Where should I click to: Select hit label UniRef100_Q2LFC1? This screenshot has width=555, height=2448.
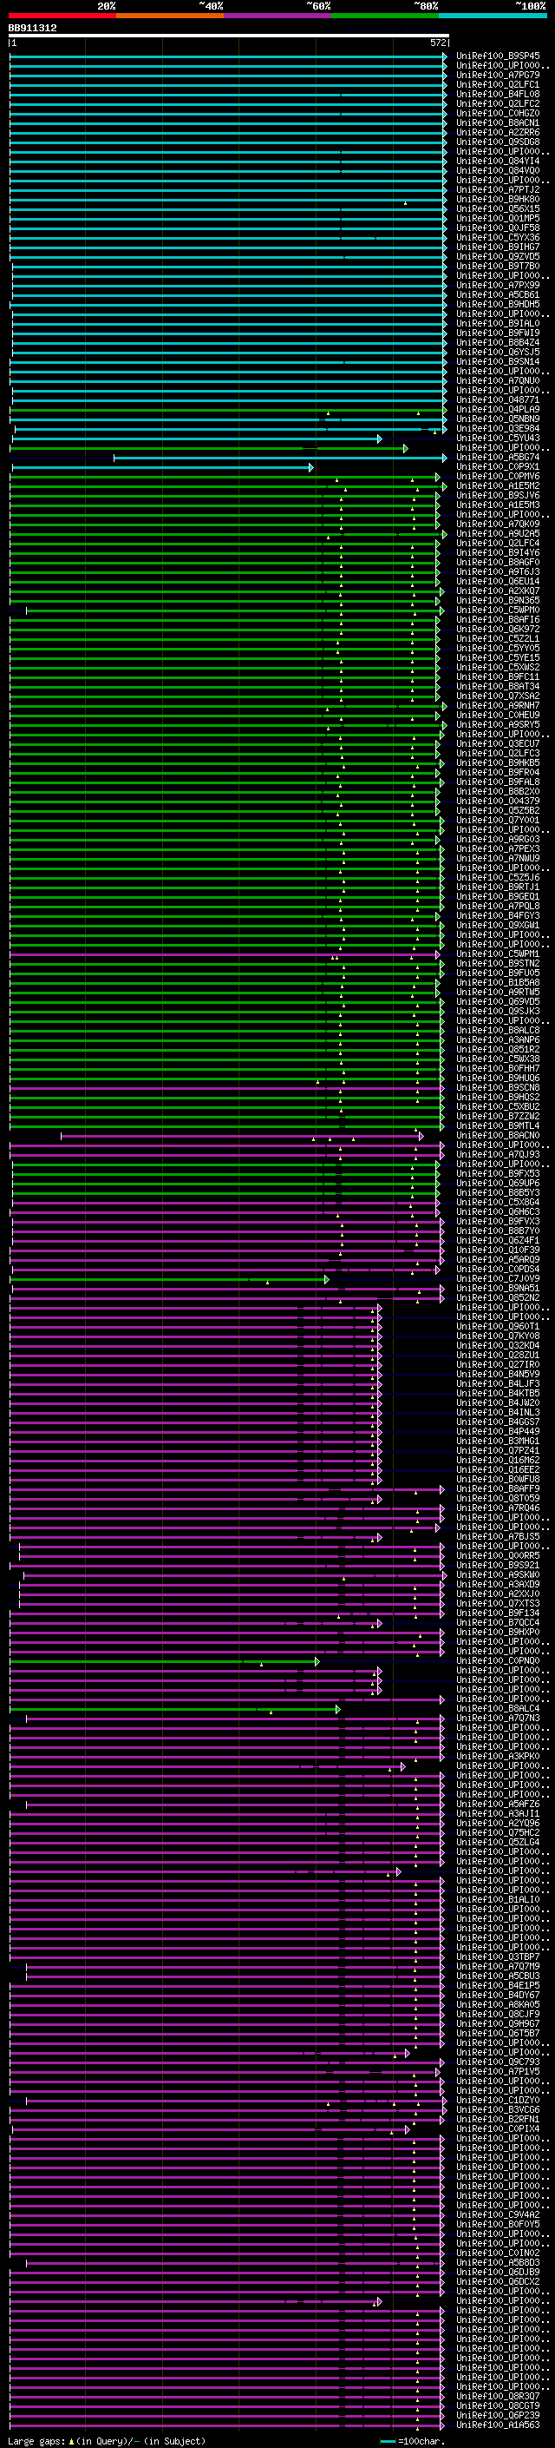(x=497, y=84)
